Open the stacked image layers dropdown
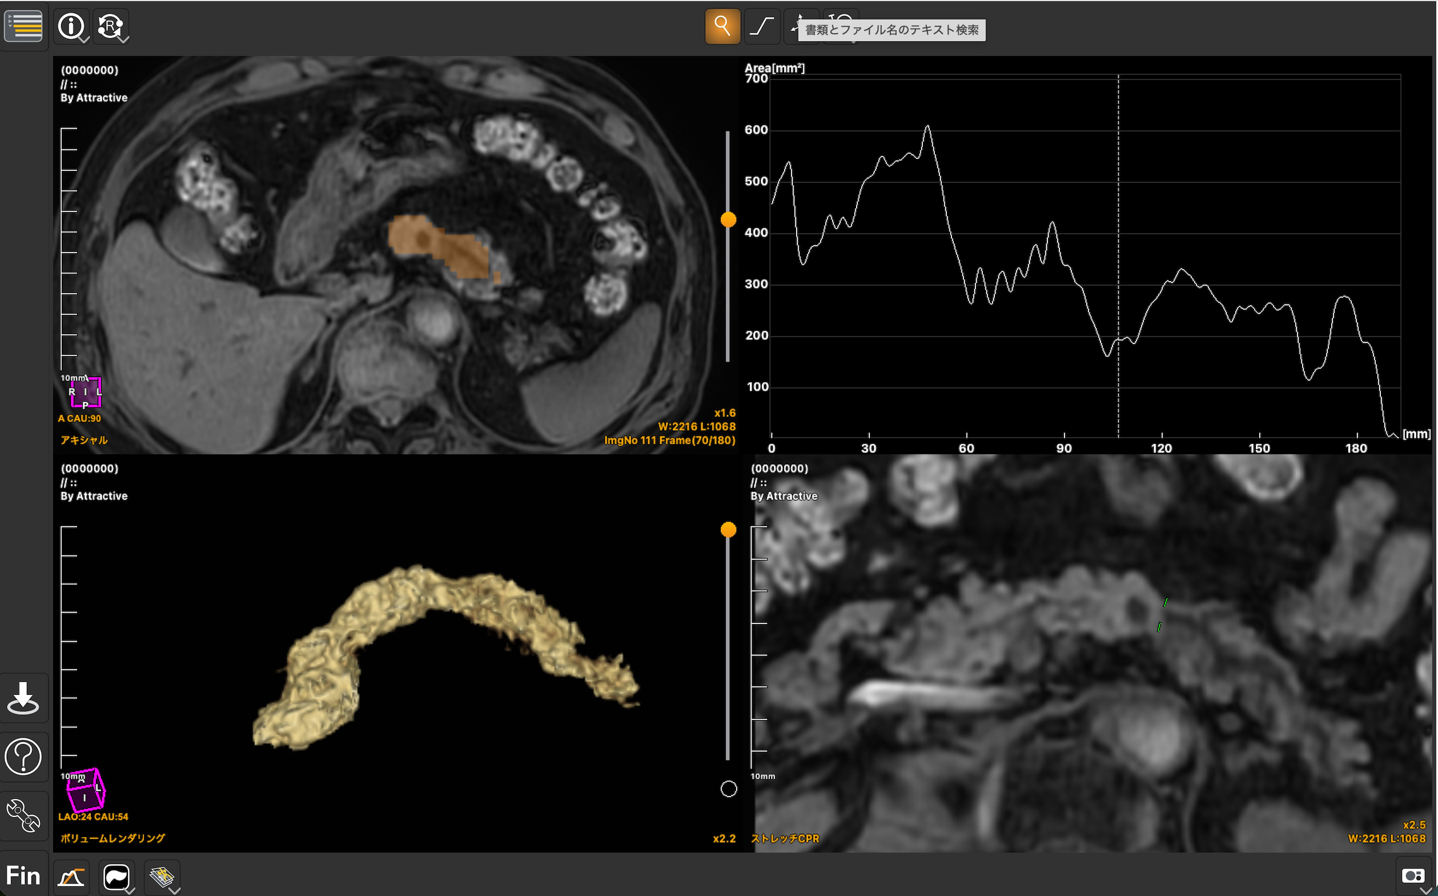The image size is (1438, 896). (x=162, y=877)
